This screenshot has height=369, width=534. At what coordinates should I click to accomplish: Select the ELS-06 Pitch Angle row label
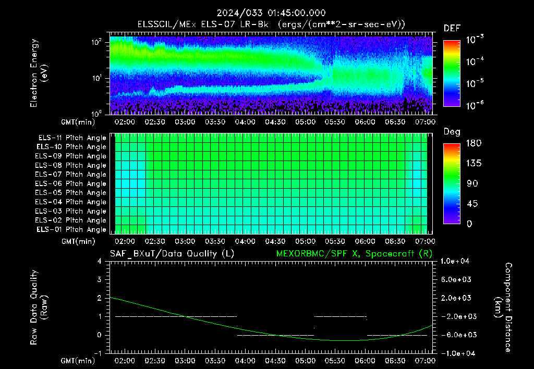pos(70,183)
